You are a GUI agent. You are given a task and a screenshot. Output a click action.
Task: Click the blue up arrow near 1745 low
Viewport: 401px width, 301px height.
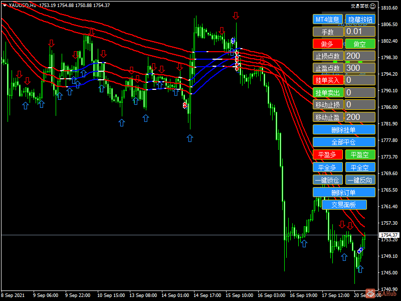[360, 269]
